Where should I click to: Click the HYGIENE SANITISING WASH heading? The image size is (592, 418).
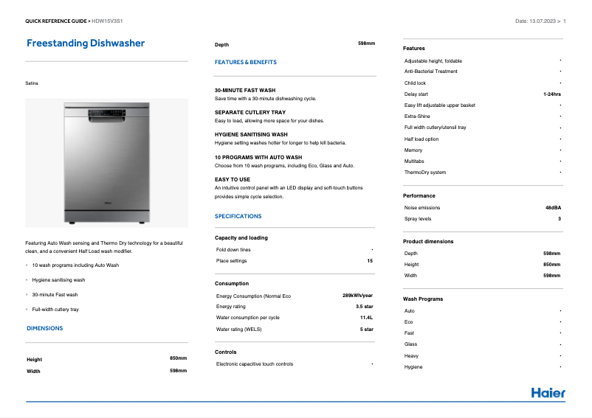coord(251,135)
